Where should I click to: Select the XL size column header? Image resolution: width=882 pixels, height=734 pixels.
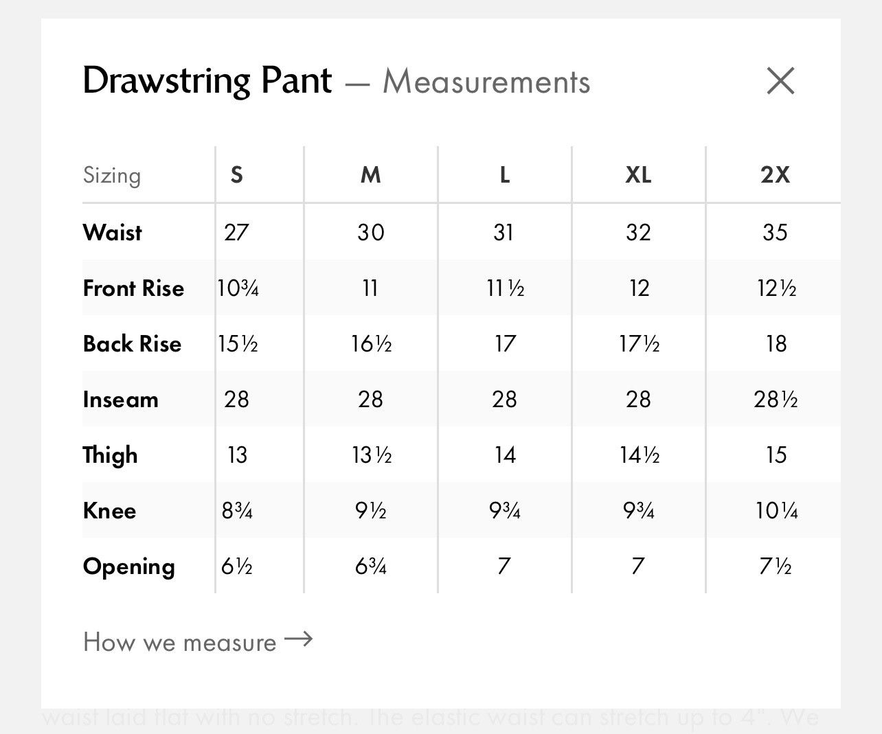click(638, 175)
